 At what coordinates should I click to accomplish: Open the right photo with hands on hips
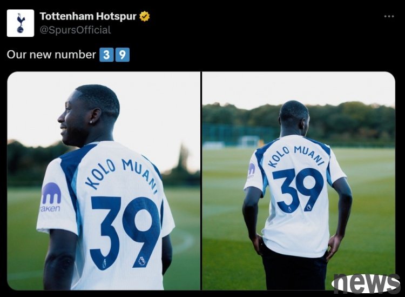pyautogui.click(x=299, y=181)
